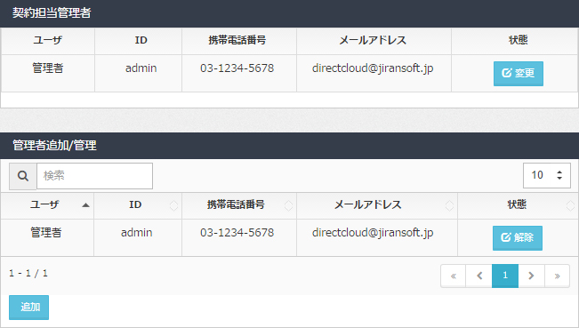Screen dimensions: 579x328
Task: Click the search magnifier icon
Action: [x=23, y=176]
